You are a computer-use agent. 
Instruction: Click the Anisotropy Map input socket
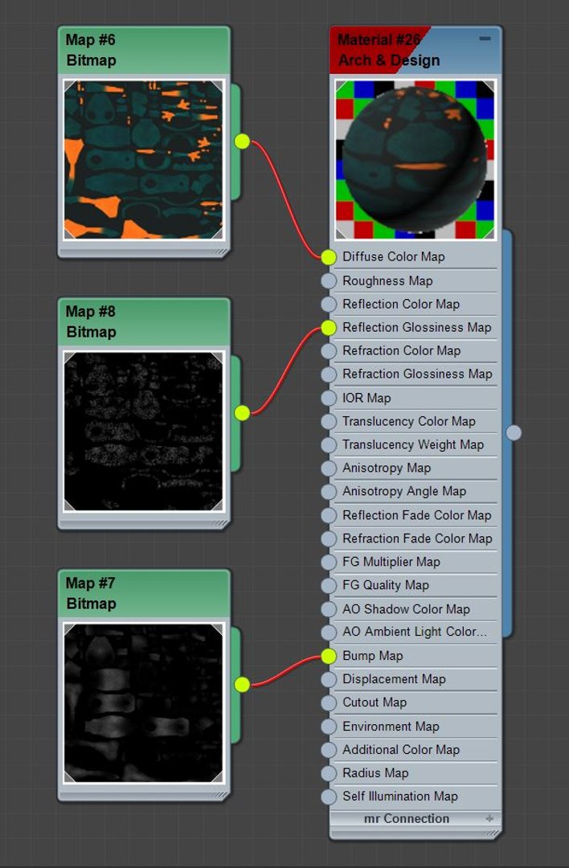[x=328, y=469]
